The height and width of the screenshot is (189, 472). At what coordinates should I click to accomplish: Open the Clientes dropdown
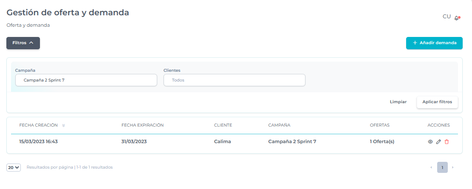(x=234, y=80)
